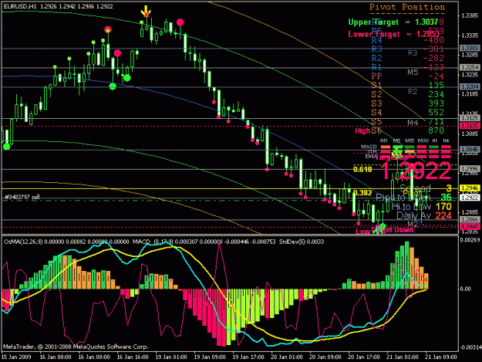Select the 20 Jan 09:00 time label
The image size is (482, 362).
click(x=325, y=357)
